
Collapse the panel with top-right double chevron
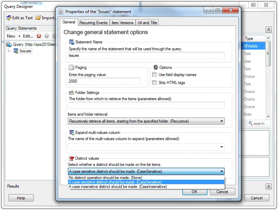(269, 30)
